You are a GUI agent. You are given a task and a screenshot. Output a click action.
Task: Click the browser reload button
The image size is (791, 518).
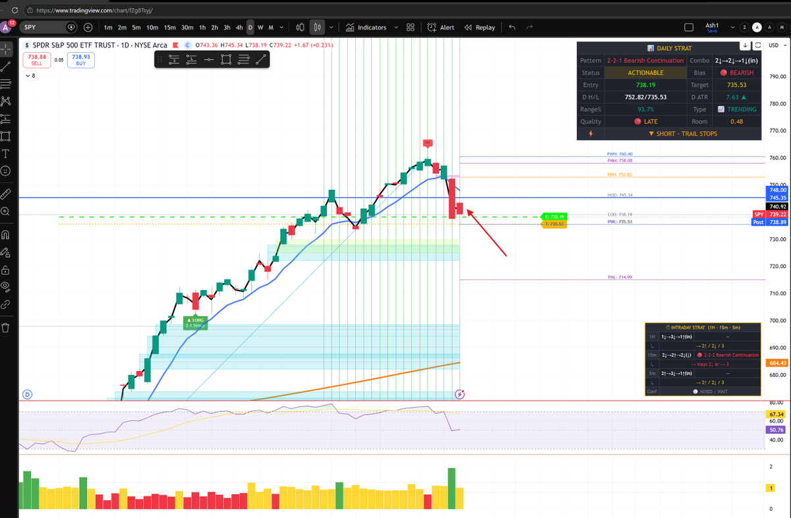coord(15,10)
